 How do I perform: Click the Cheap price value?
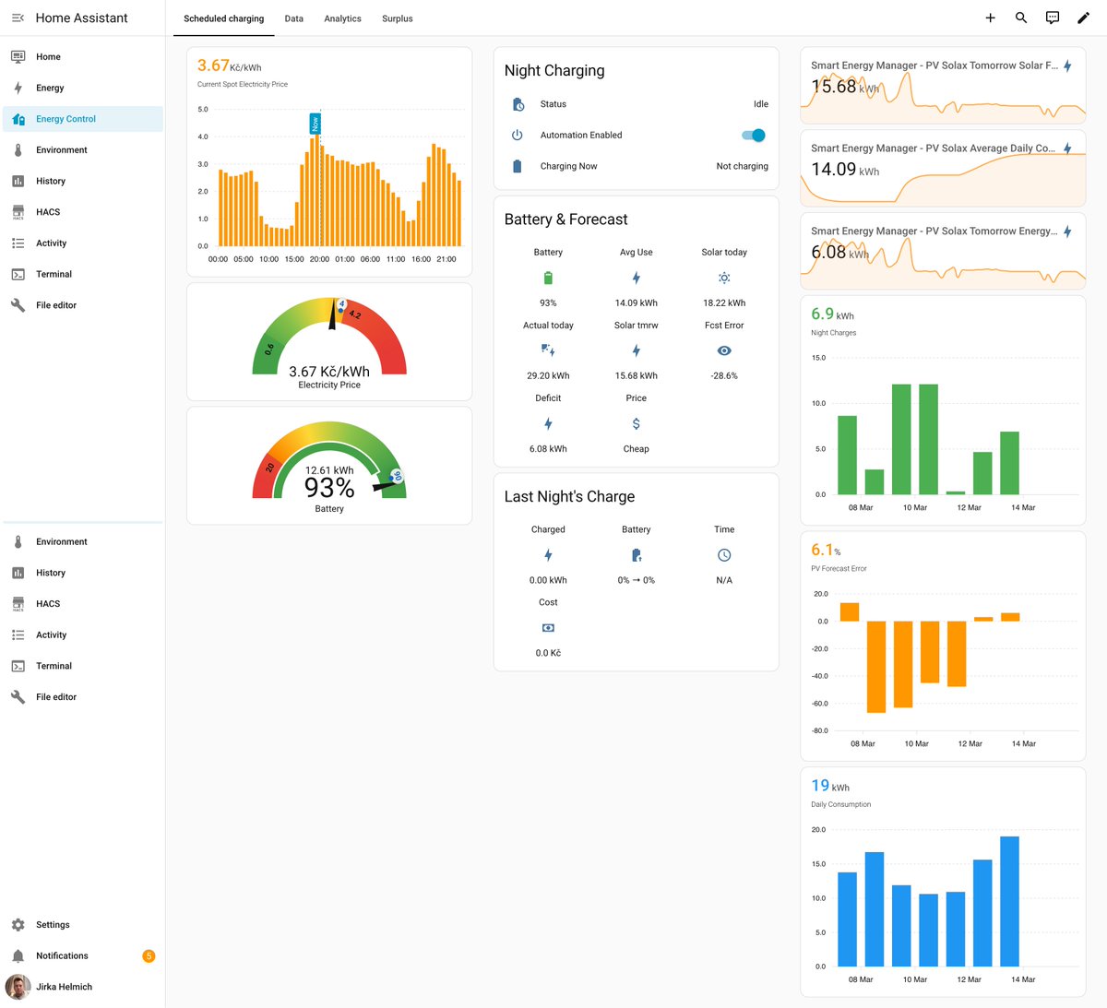coord(637,449)
